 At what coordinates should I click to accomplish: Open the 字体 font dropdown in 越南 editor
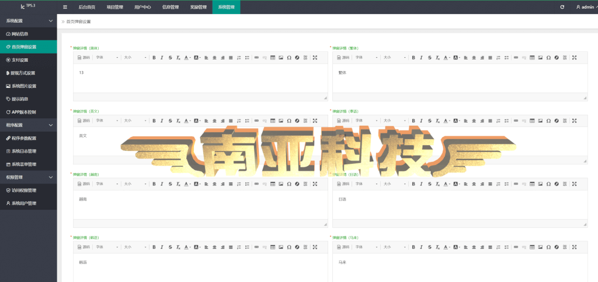coord(106,184)
